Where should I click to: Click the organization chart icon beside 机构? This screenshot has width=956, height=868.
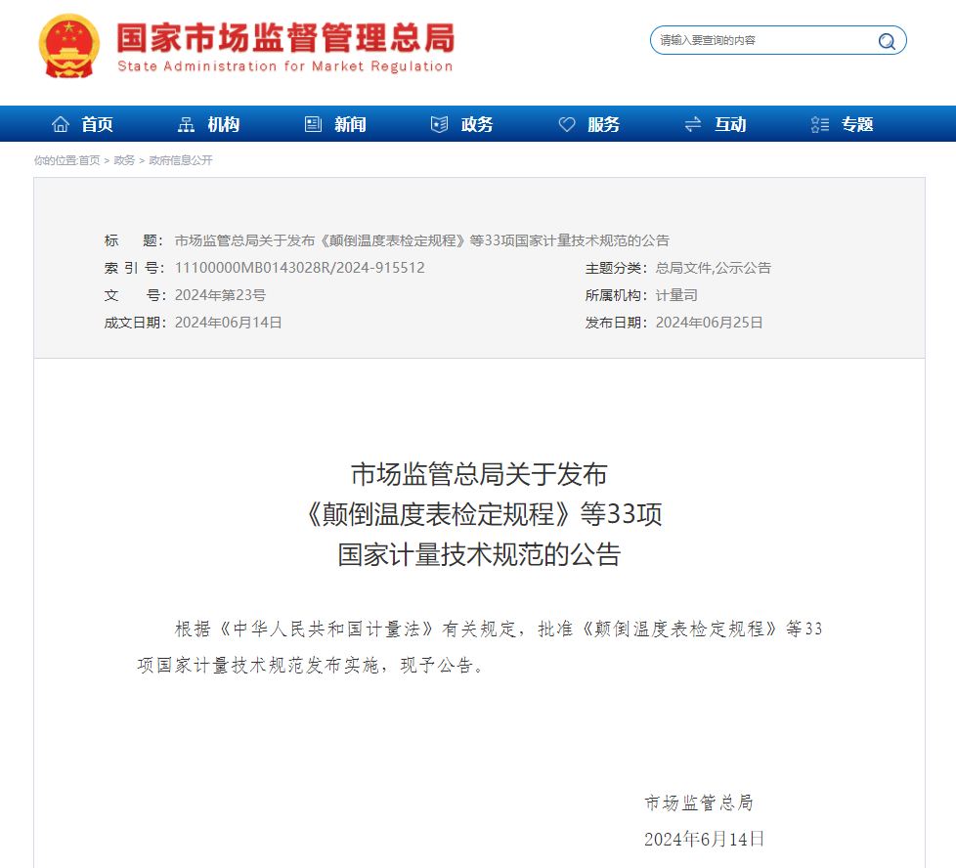point(186,124)
